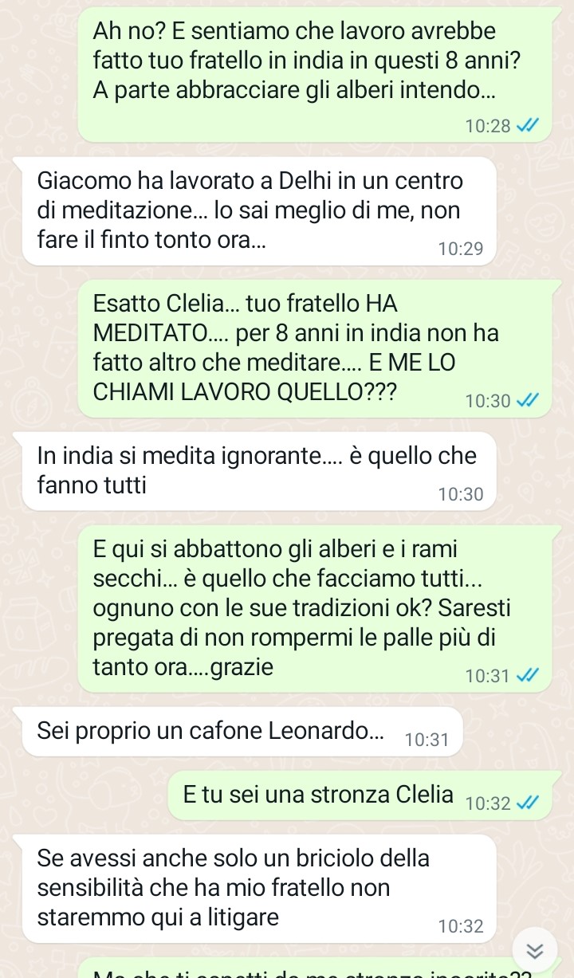Select the message 'Ah no? E sentiamo che lavoro'
The width and height of the screenshot is (574, 978).
pos(315,73)
